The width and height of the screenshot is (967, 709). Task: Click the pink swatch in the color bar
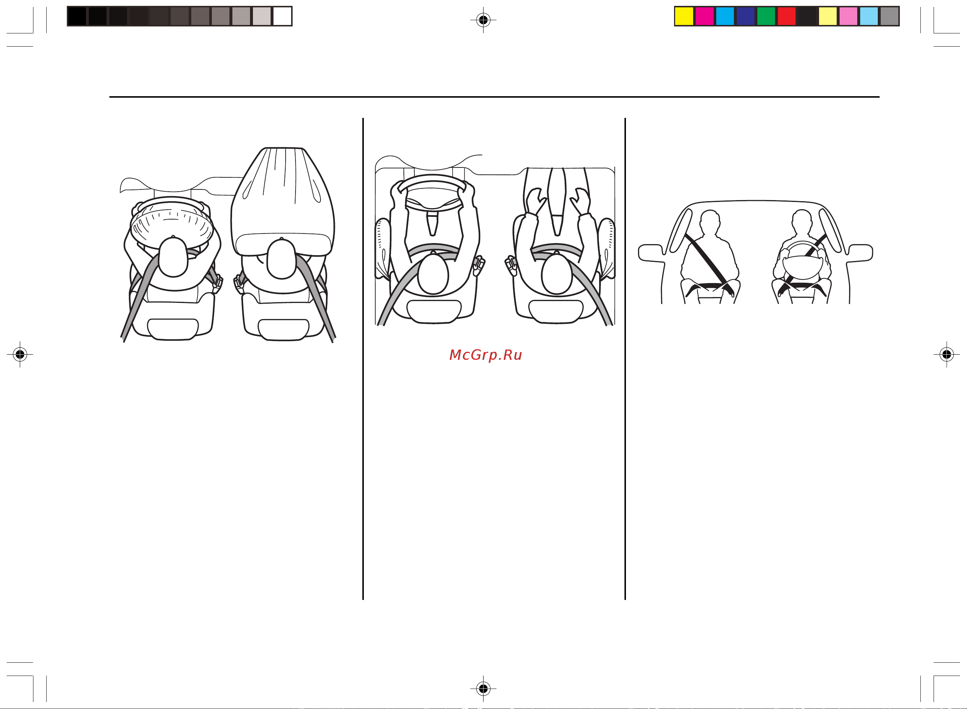[848, 16]
